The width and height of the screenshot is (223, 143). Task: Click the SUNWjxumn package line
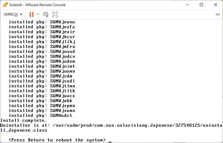(42, 110)
